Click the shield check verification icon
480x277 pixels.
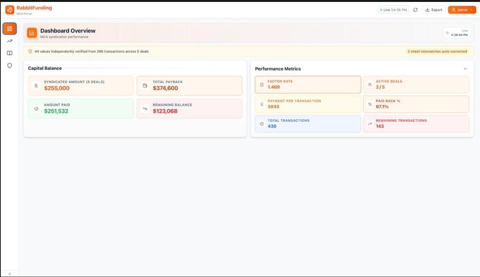tap(30, 51)
